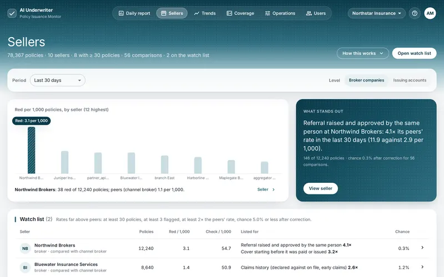This screenshot has width=444, height=277.
Task: Click the WHAT STANDS OUT label
Action: point(323,111)
